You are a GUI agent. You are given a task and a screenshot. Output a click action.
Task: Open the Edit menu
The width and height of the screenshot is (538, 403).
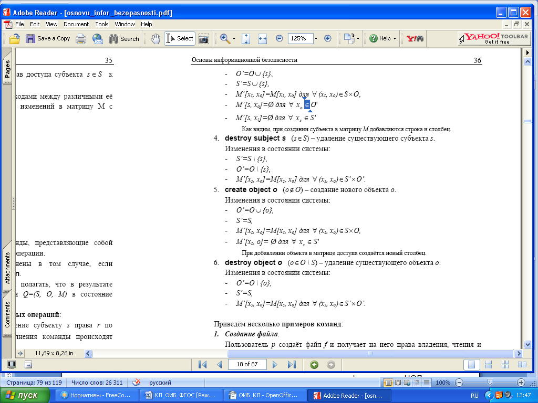tap(35, 24)
